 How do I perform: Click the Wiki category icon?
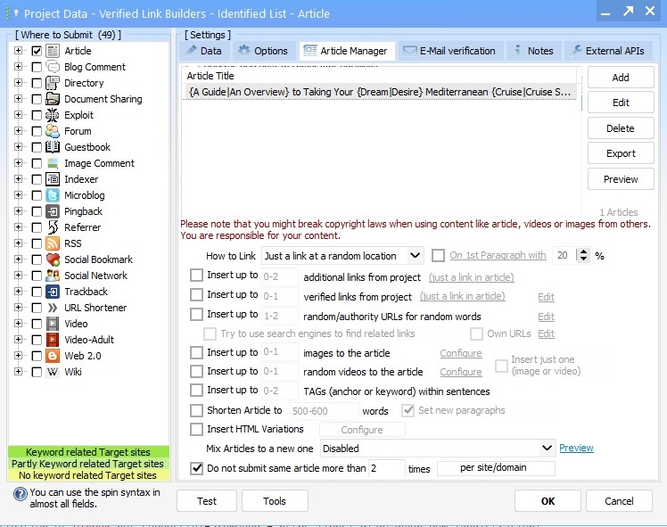[53, 372]
